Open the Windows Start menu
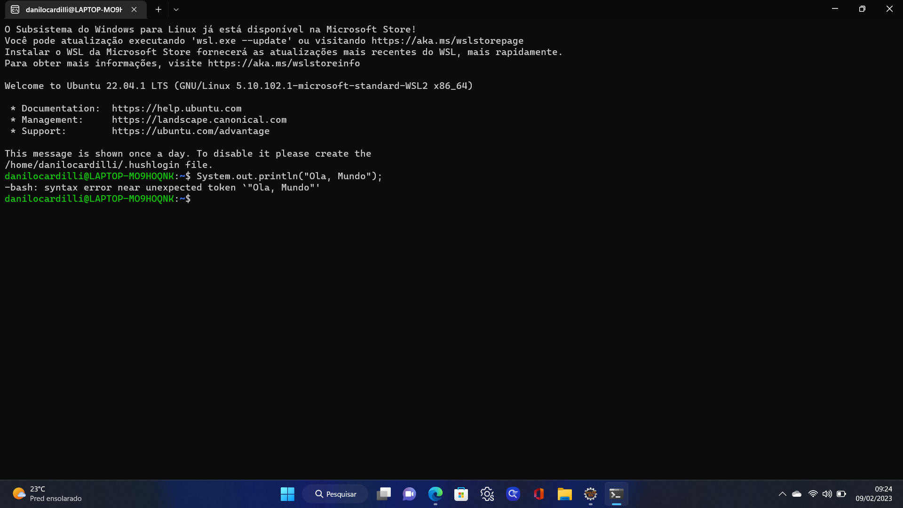The image size is (903, 508). coord(287,494)
